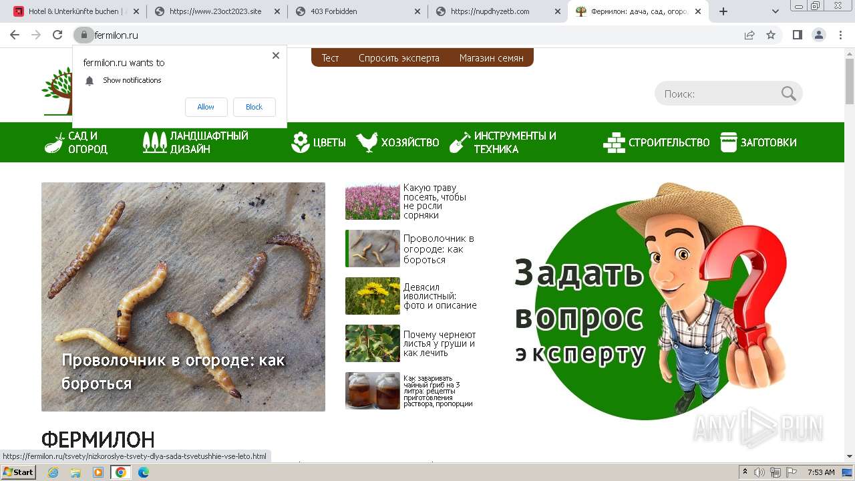Screen dimensions: 855x481
Task: Open File Explorer from the taskbar
Action: 75,472
